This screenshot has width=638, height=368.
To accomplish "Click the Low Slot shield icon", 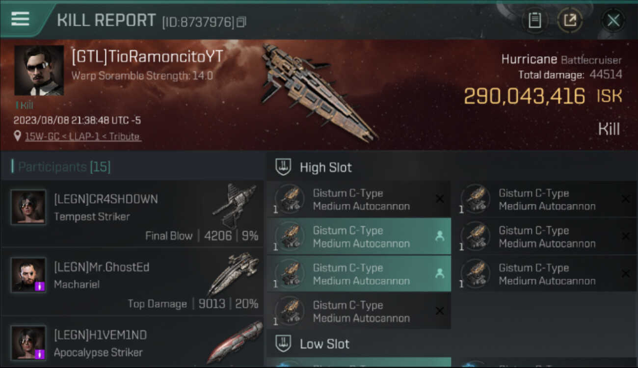I will tap(283, 343).
